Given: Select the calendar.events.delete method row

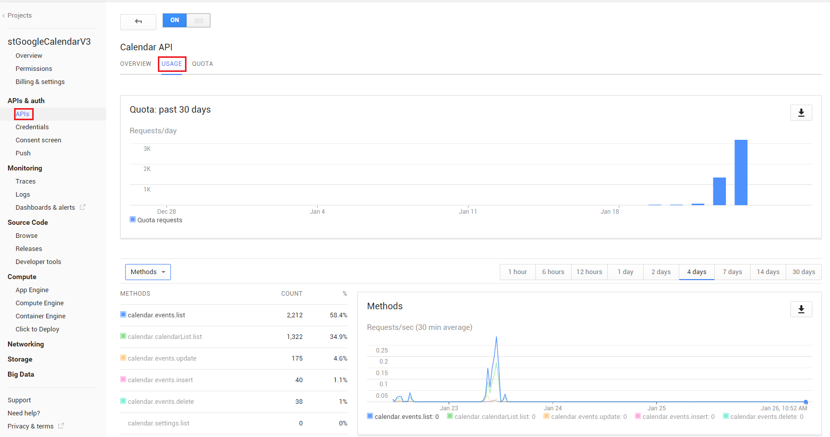Looking at the screenshot, I should tap(234, 402).
